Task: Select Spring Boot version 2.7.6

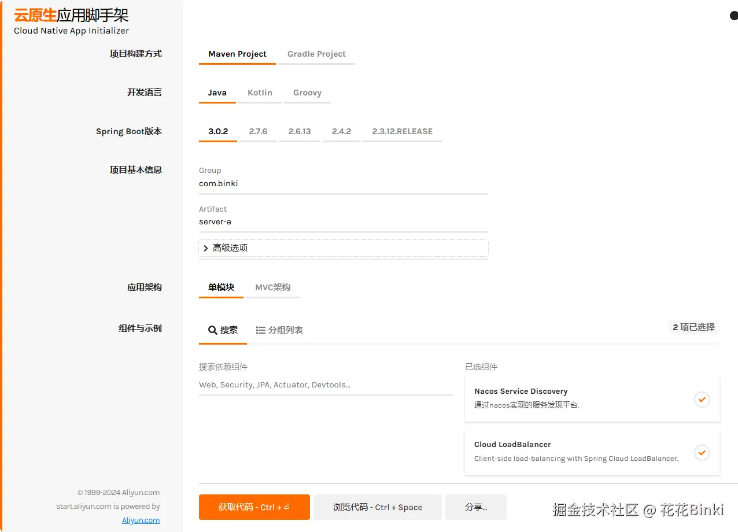Action: tap(258, 132)
